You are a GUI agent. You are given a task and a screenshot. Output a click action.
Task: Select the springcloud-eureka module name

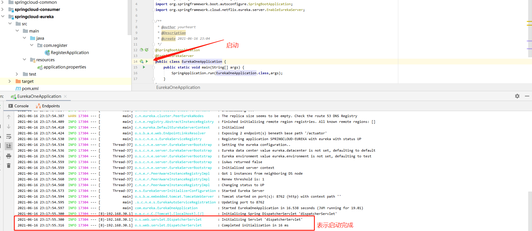pos(34,16)
